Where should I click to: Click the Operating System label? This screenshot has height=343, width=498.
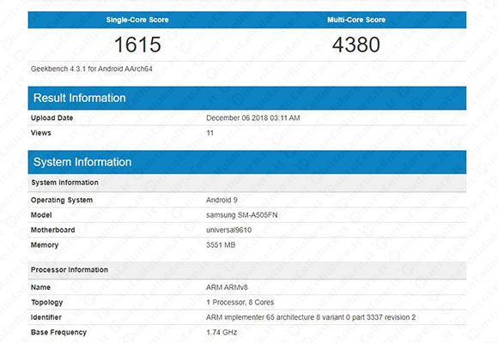(x=62, y=200)
